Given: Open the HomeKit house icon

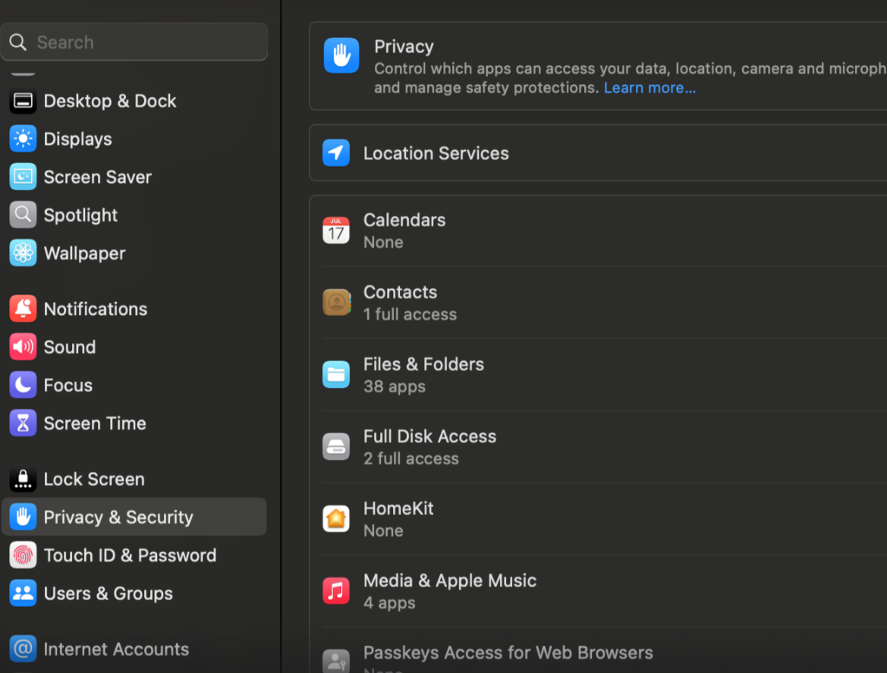Looking at the screenshot, I should [x=336, y=519].
